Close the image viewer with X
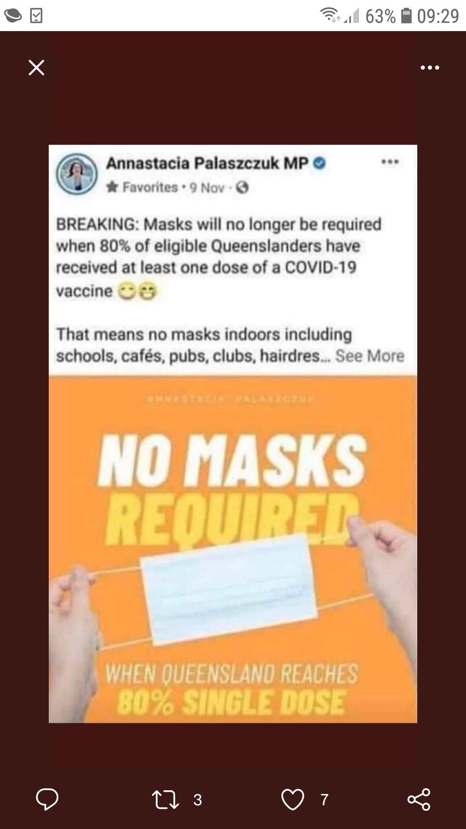The width and height of the screenshot is (466, 829). click(x=36, y=68)
